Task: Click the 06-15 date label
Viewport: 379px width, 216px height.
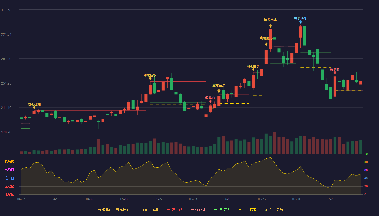Action: [227, 199]
